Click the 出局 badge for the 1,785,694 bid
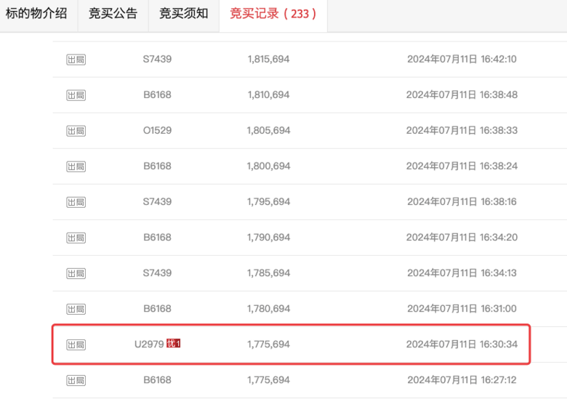This screenshot has width=567, height=399. pyautogui.click(x=76, y=273)
